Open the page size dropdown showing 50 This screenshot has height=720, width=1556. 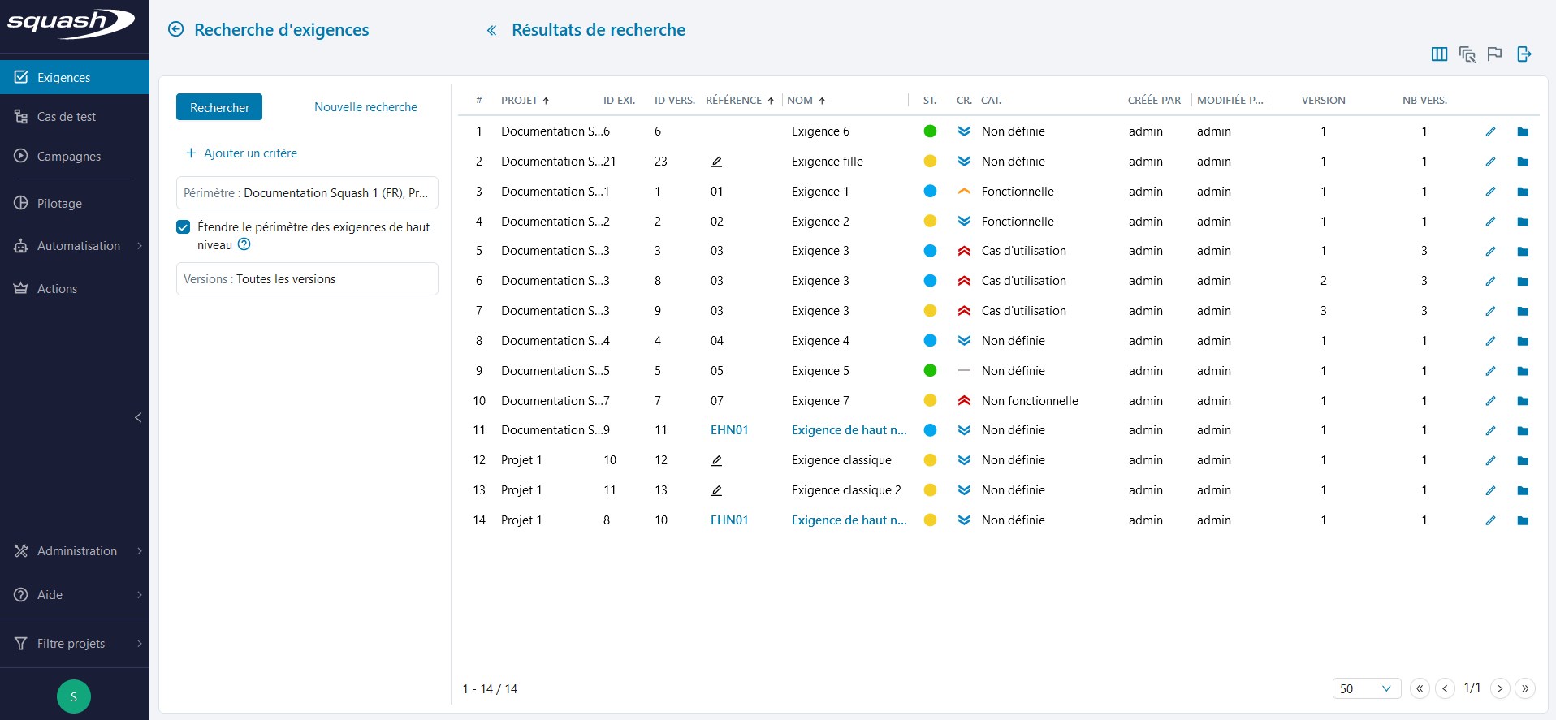(1366, 688)
